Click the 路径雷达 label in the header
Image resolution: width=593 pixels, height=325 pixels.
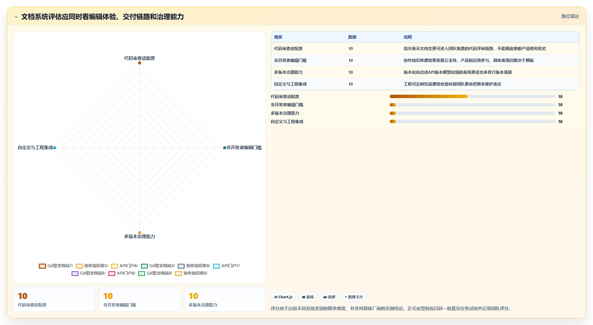570,16
